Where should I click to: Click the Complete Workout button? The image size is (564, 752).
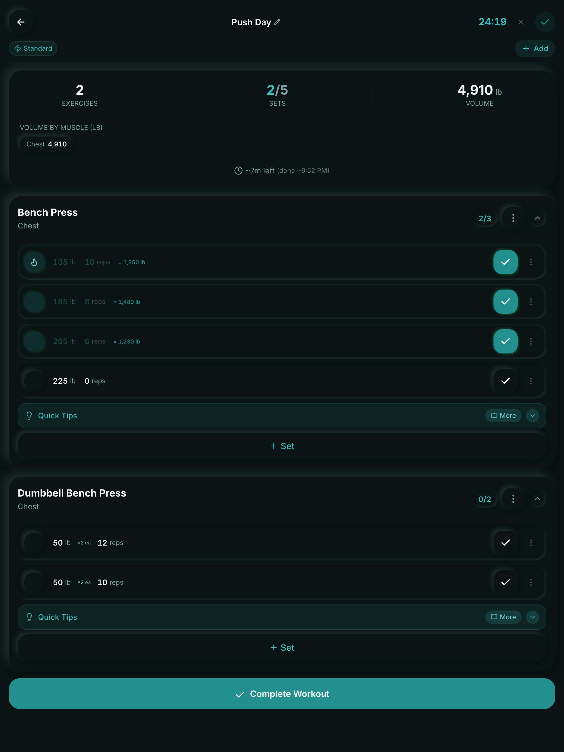pos(282,694)
